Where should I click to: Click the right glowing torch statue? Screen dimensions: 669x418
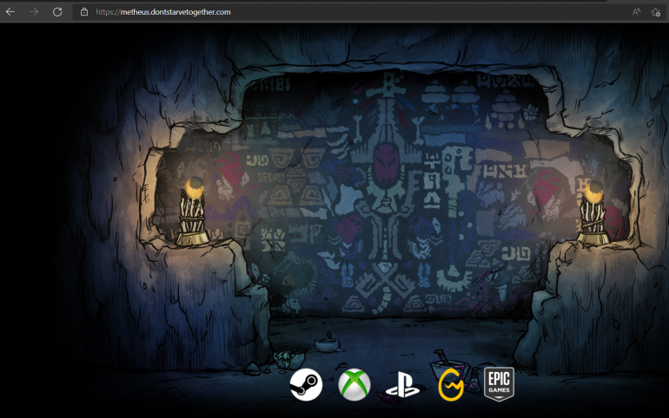[x=593, y=212]
